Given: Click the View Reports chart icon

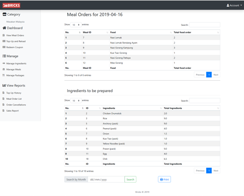Looking at the screenshot, I should click(x=4, y=85).
